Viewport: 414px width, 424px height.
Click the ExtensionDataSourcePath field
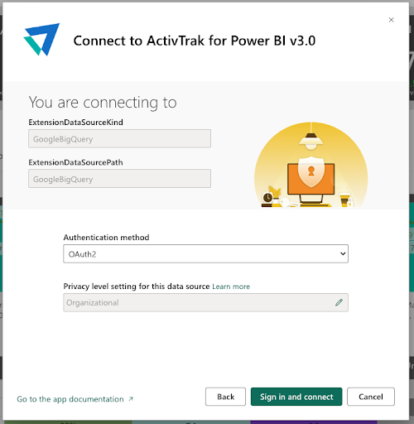click(119, 179)
